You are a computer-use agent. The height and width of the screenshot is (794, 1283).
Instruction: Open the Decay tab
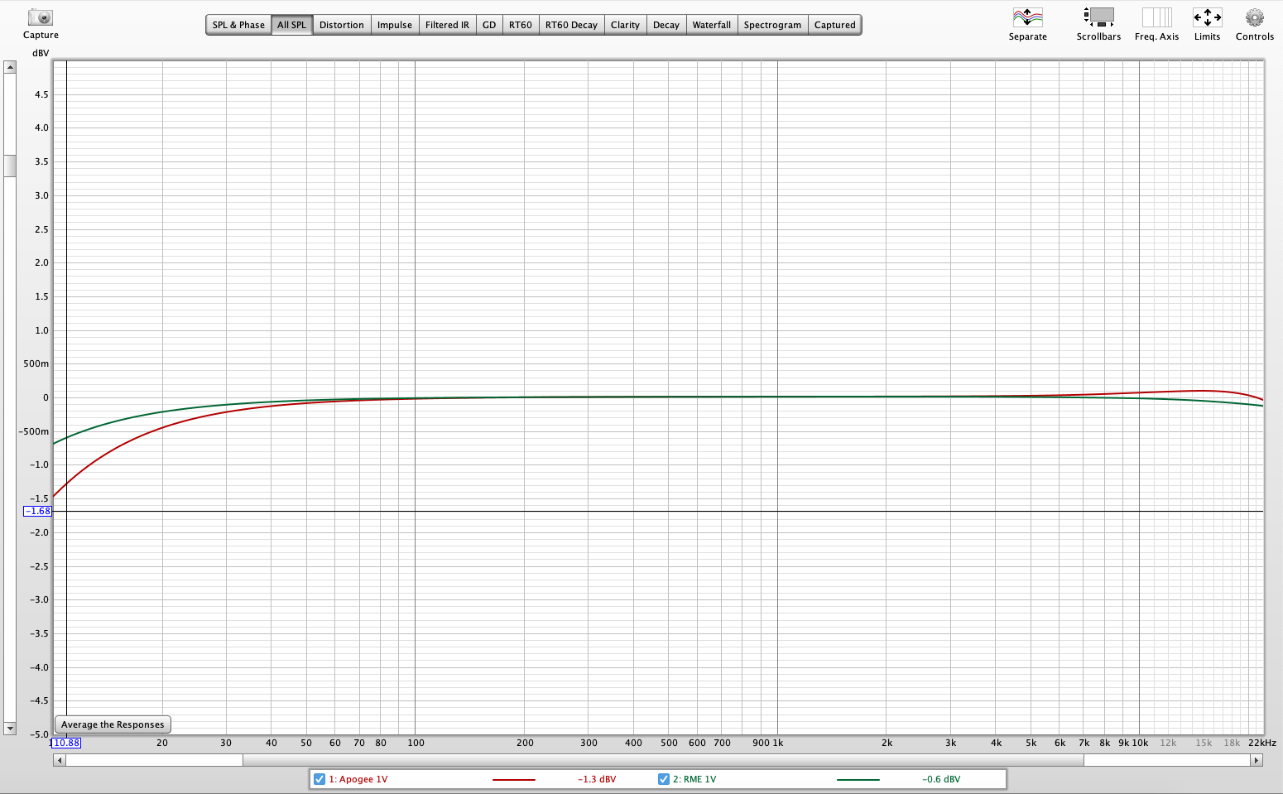(666, 25)
